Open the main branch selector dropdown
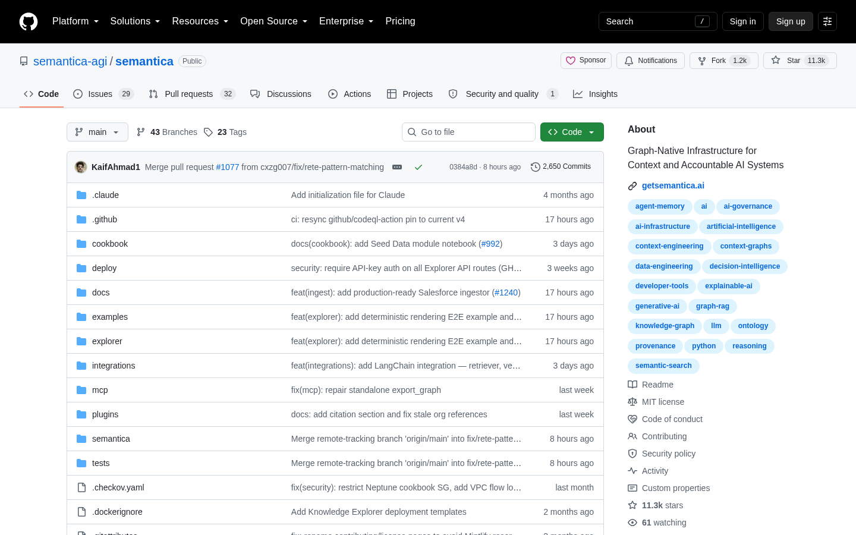Screen dimensions: 856x535 [97, 132]
